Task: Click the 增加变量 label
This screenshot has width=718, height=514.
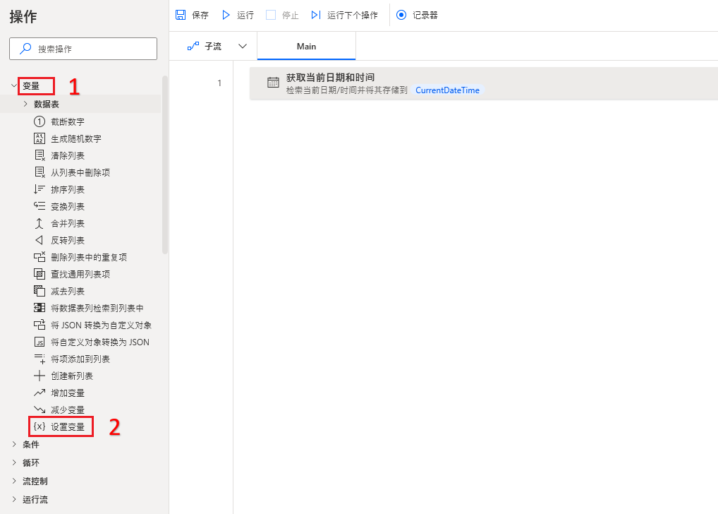Action: click(x=68, y=393)
